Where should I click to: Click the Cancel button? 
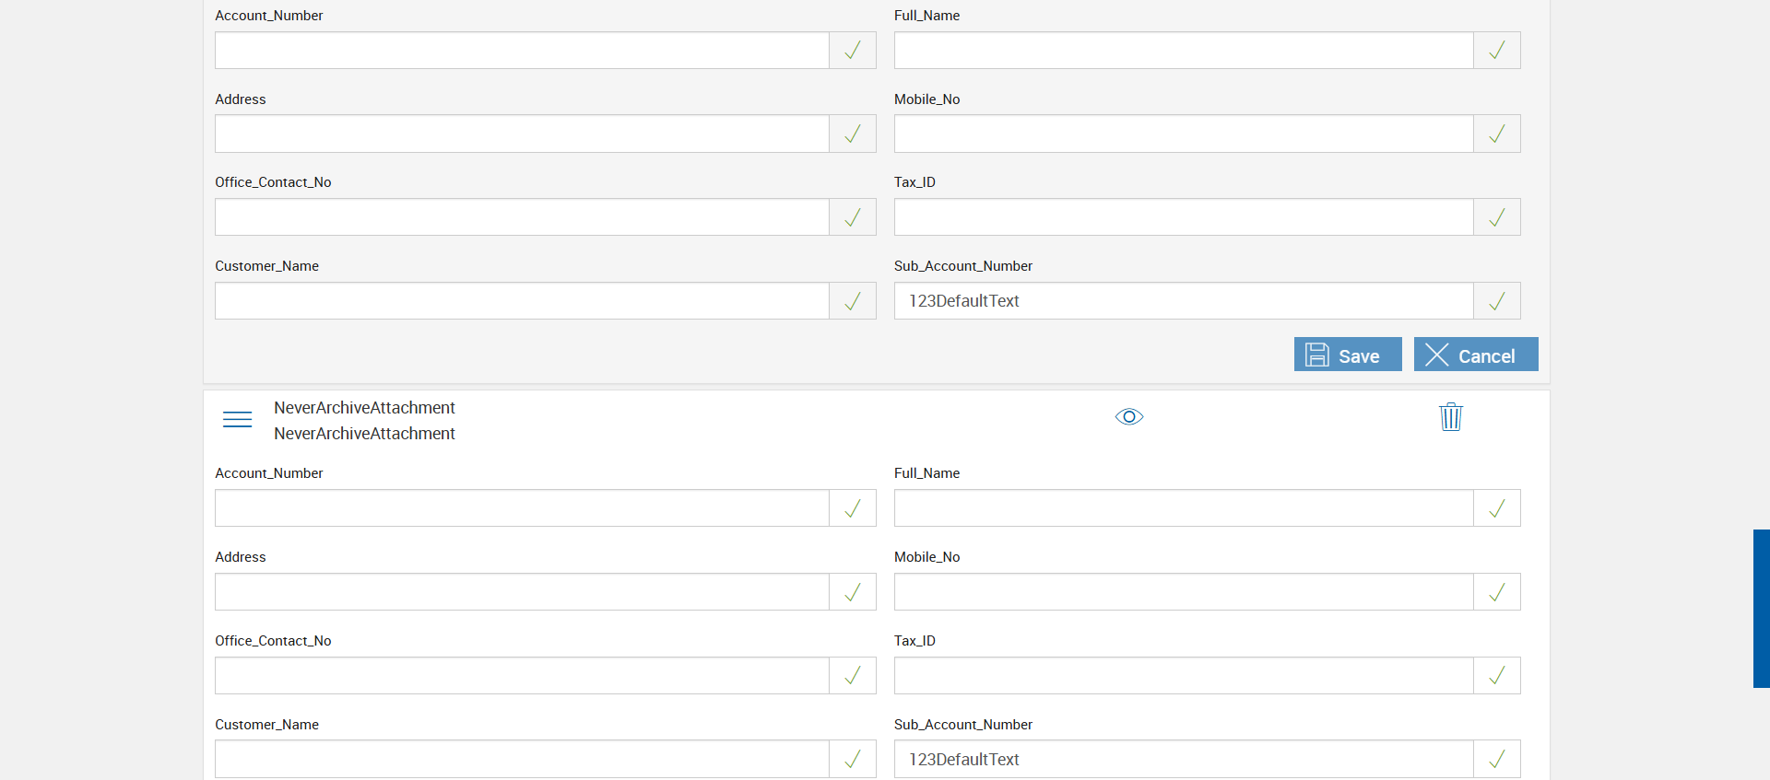[x=1475, y=355]
